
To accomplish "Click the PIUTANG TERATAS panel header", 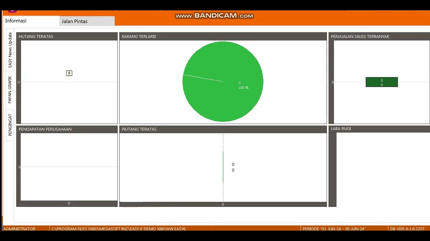I will [223, 129].
